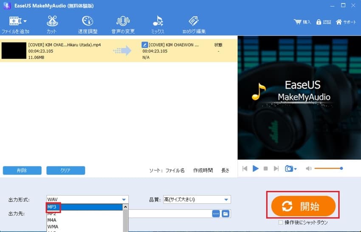This screenshot has height=232, width=361.
Task: Adjust the orange volume slider
Action: pyautogui.click(x=329, y=168)
